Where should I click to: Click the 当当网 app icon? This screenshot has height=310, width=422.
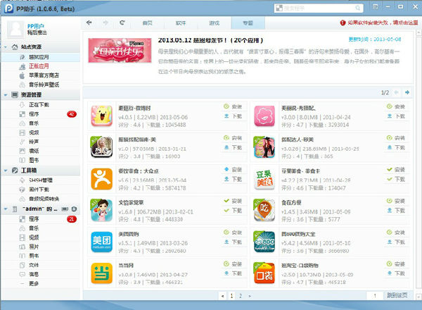(101, 273)
